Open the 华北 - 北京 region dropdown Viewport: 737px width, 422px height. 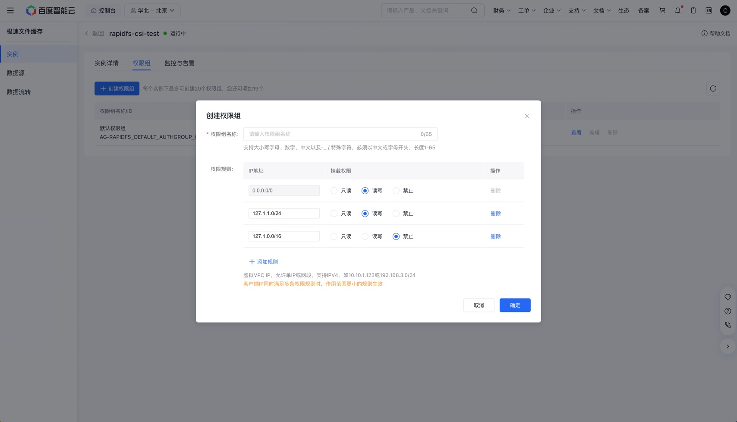[152, 10]
